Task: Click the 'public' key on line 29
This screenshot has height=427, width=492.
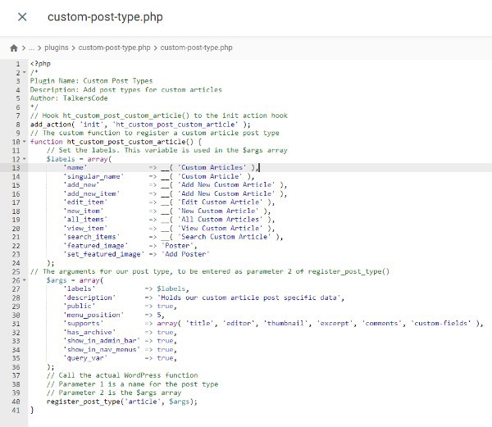Action: [80, 306]
